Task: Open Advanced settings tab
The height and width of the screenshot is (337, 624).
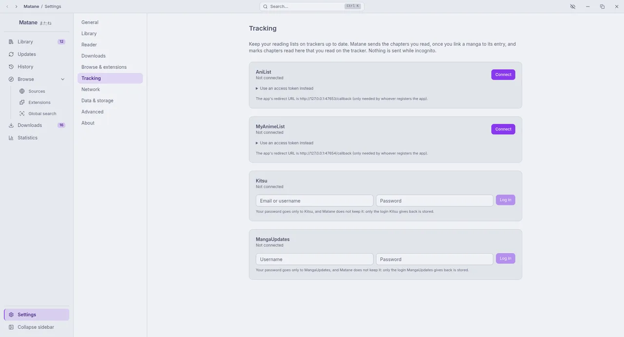Action: (110, 112)
